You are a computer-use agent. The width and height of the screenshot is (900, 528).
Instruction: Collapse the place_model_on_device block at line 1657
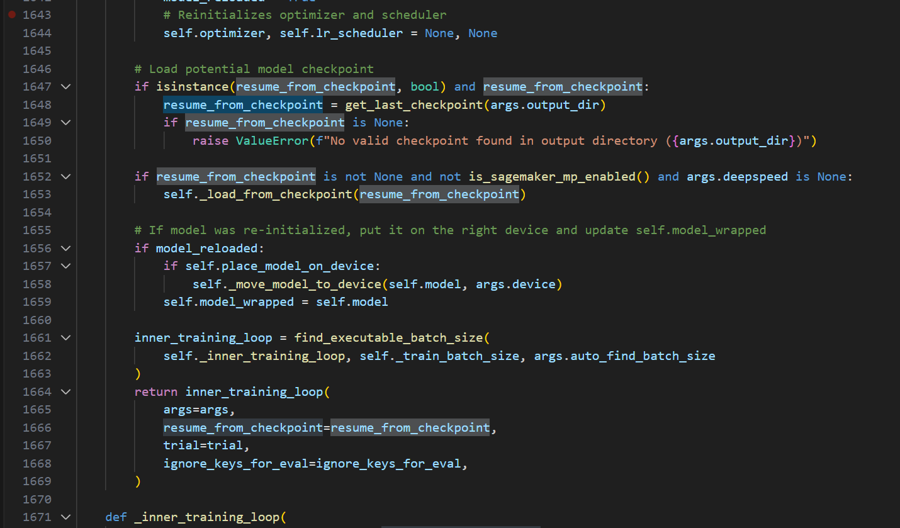[65, 266]
